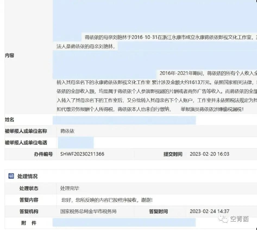Viewport: 257px width, 230px height.
Task: Click the 被举报人或单位电话 label
Action: point(26,143)
